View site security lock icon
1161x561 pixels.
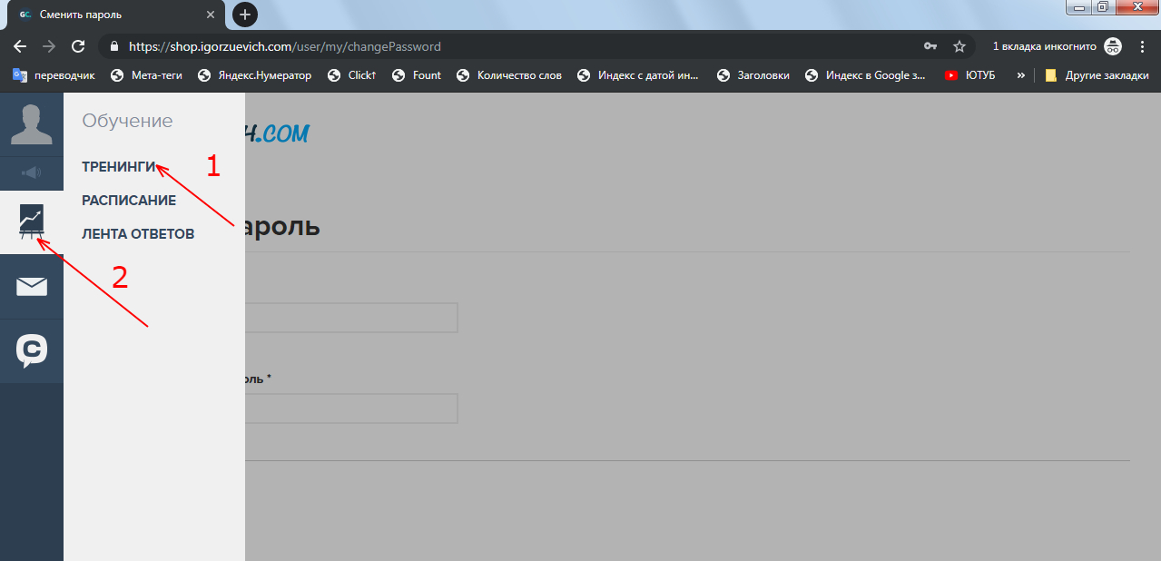coord(114,46)
